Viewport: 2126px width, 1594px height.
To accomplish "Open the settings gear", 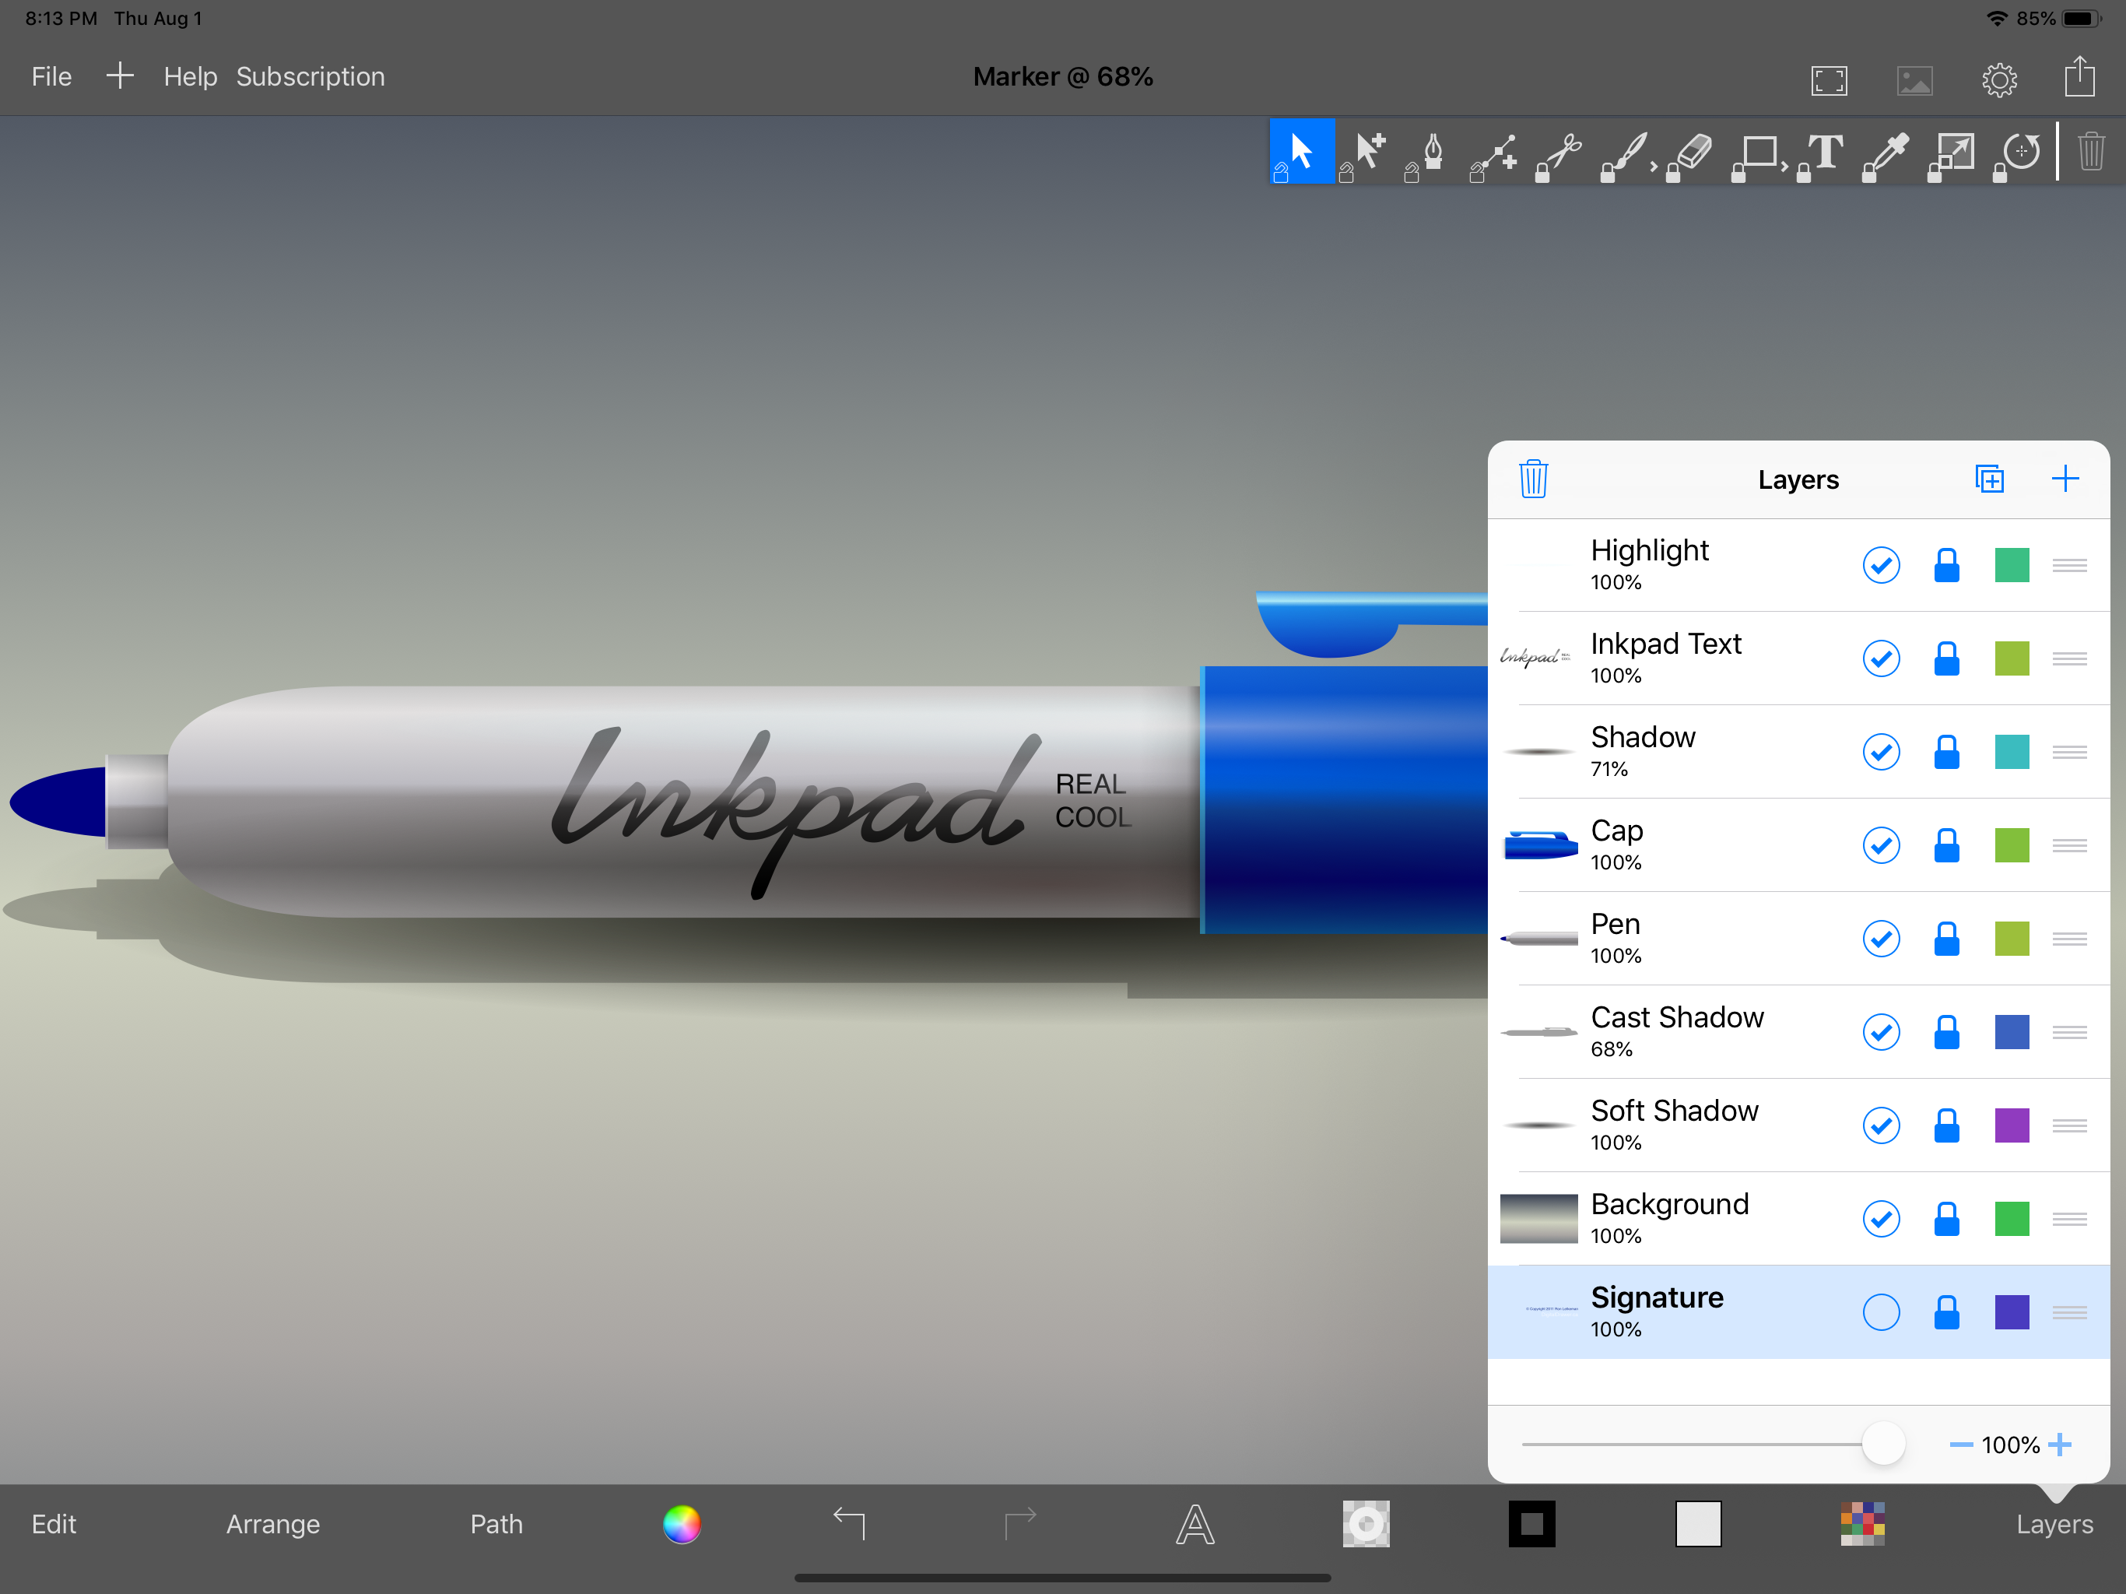I will point(1999,80).
